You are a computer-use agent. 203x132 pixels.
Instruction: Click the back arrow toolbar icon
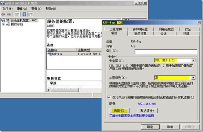point(3,15)
